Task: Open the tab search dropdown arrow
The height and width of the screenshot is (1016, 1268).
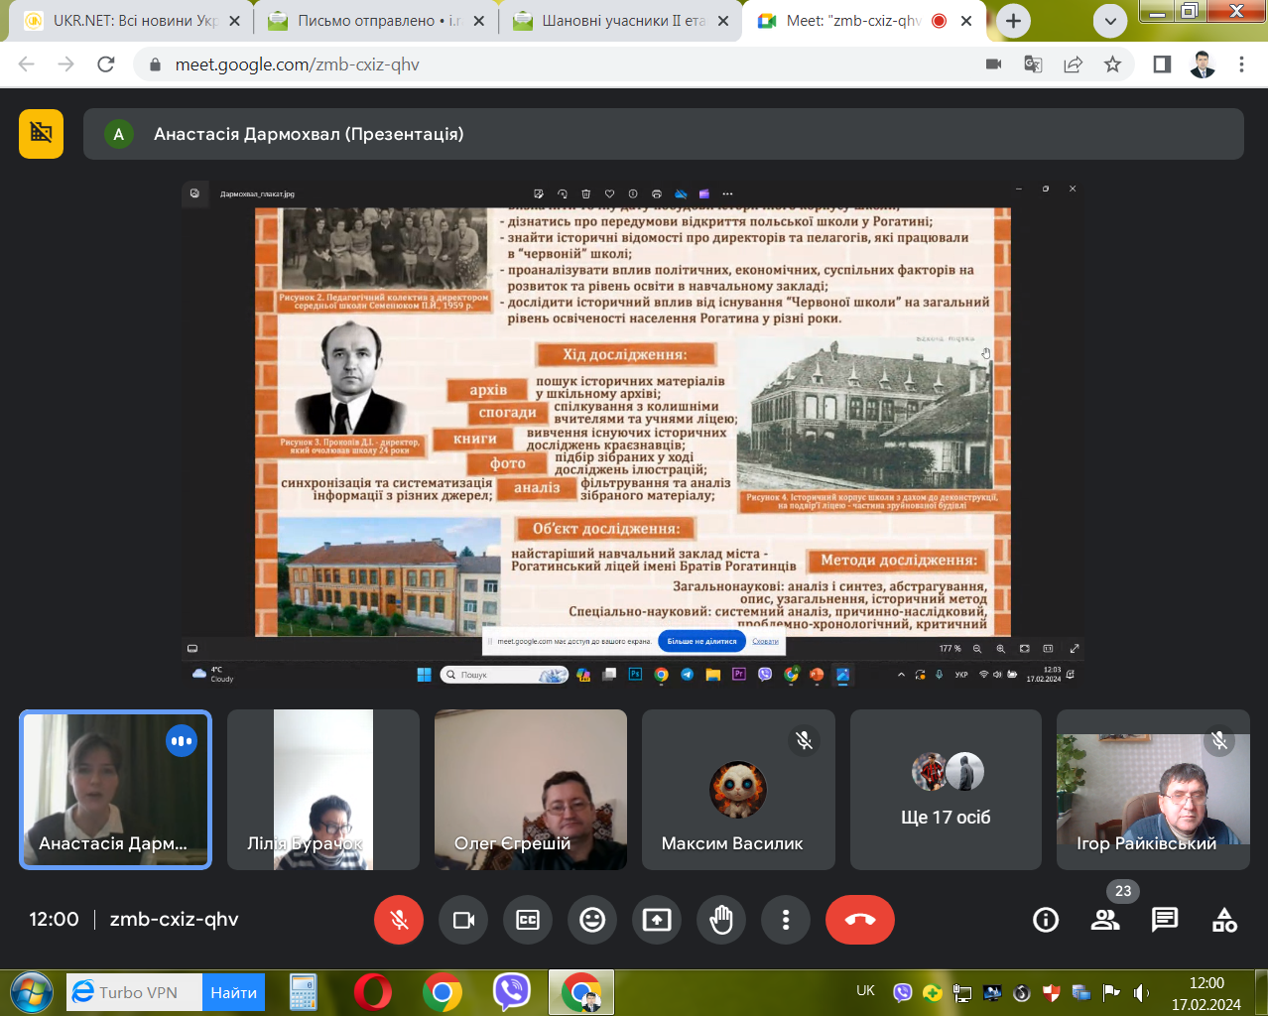Action: point(1110,21)
